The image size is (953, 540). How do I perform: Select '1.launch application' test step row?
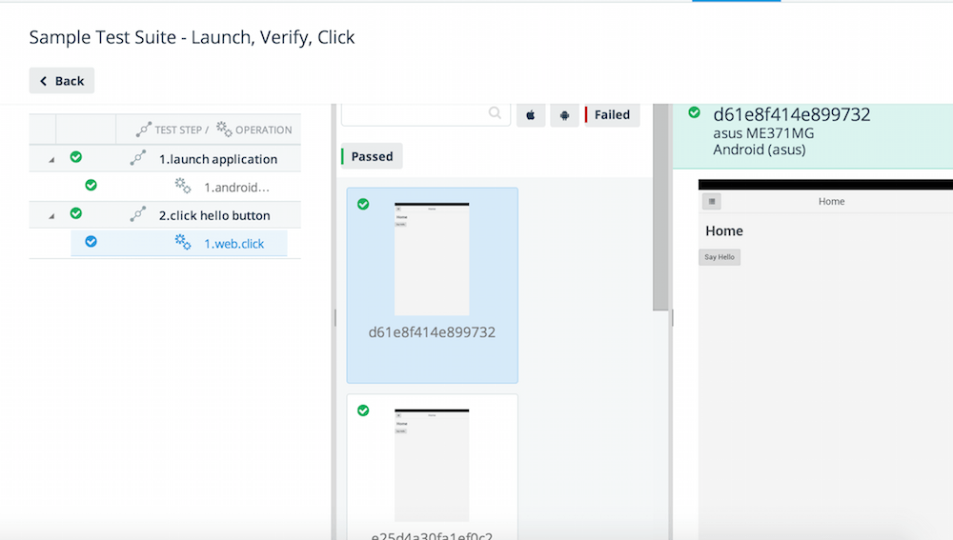165,158
